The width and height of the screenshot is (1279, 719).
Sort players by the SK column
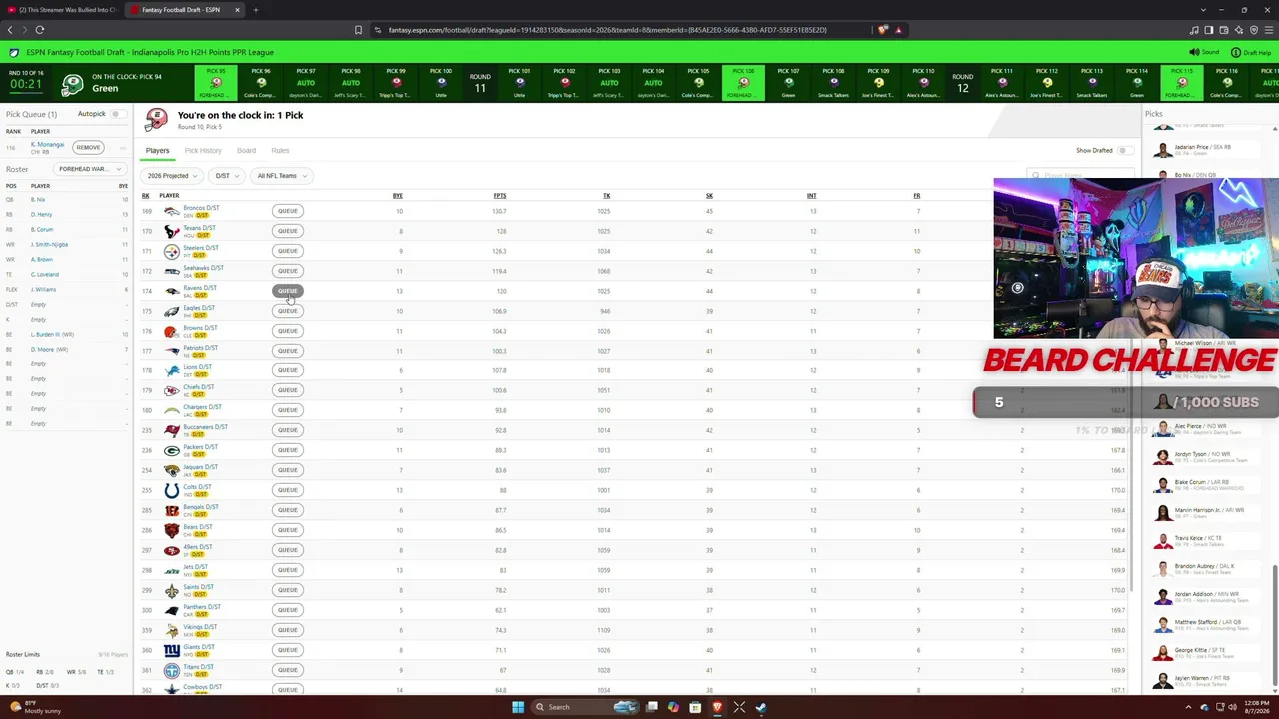709,196
